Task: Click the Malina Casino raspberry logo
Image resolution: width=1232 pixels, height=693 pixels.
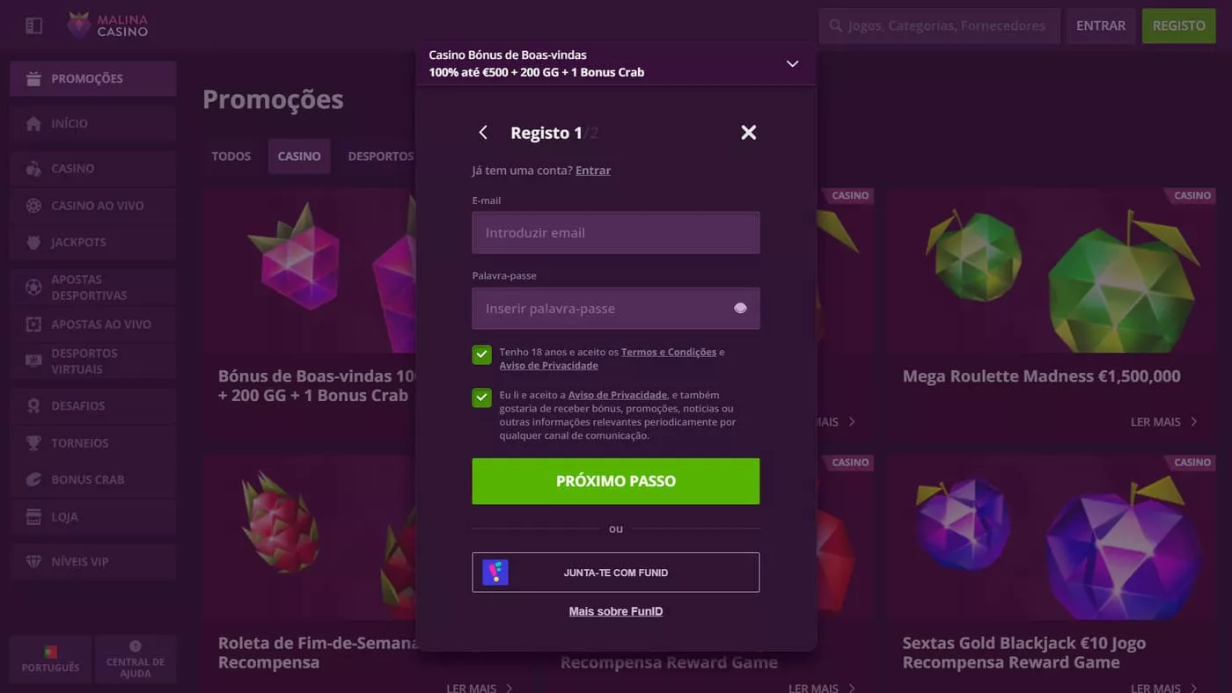Action: coord(79,26)
